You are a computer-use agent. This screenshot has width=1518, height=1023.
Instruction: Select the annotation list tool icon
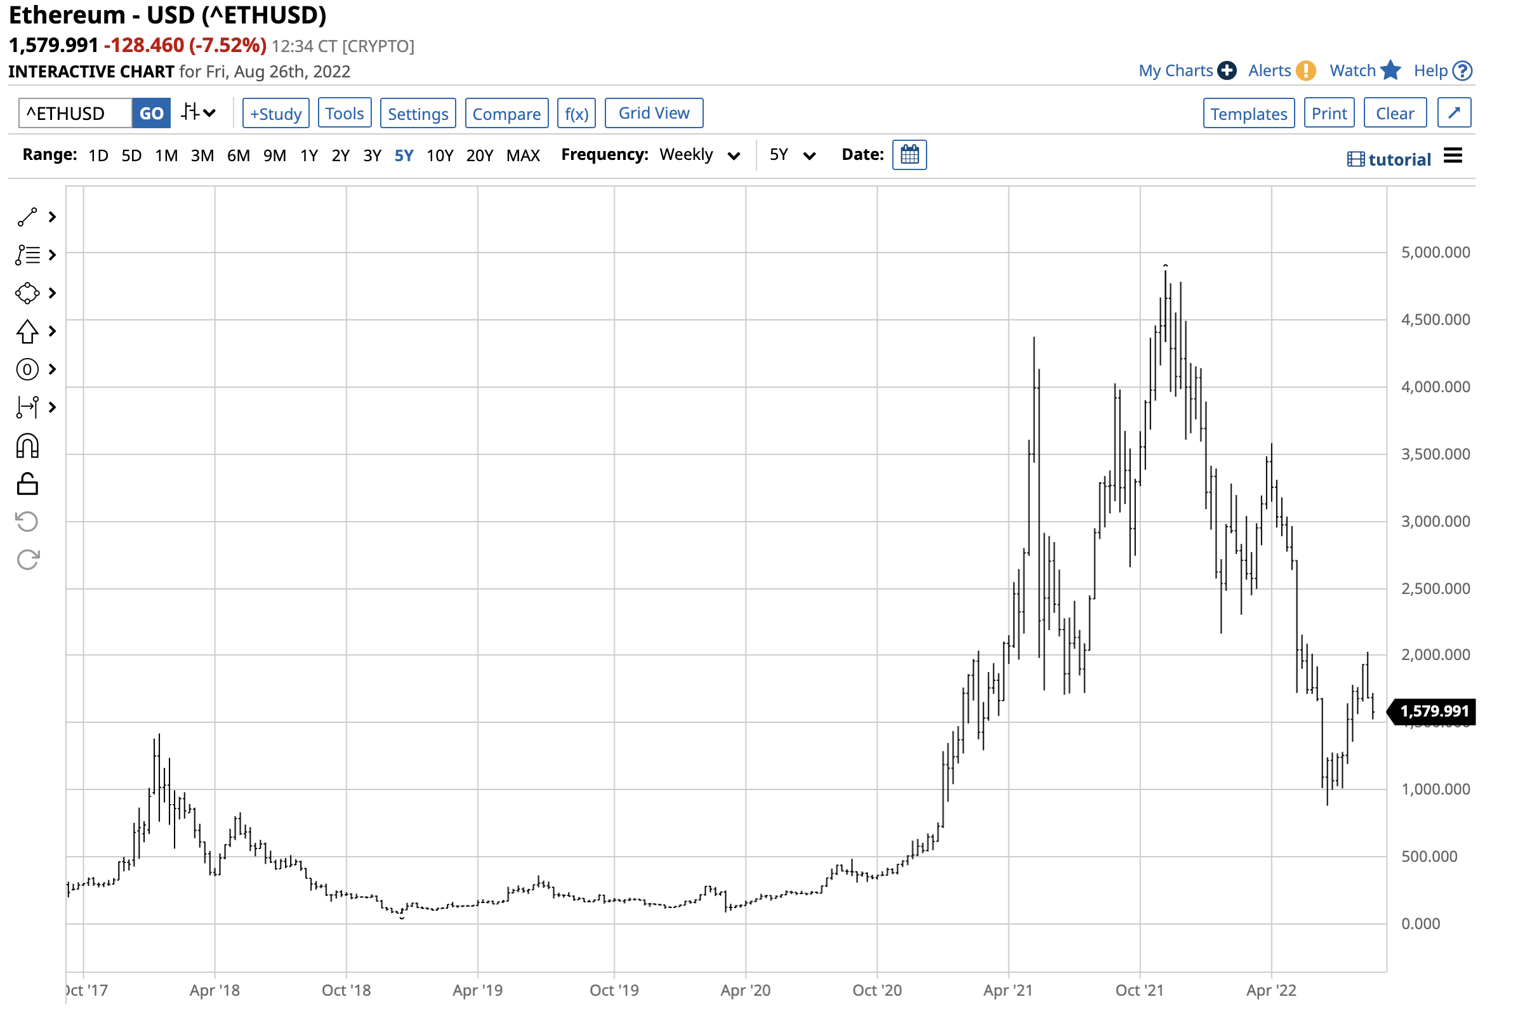coord(27,255)
